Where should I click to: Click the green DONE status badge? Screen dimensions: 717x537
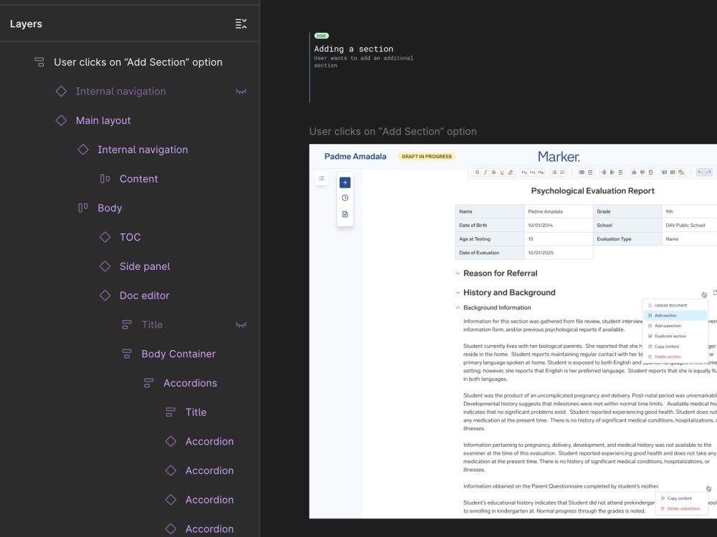321,36
